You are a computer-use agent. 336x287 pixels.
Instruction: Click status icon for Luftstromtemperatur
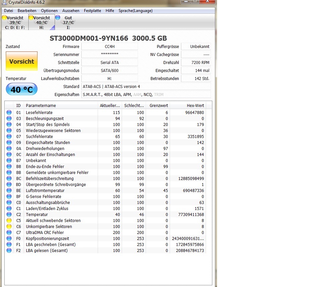(9, 190)
